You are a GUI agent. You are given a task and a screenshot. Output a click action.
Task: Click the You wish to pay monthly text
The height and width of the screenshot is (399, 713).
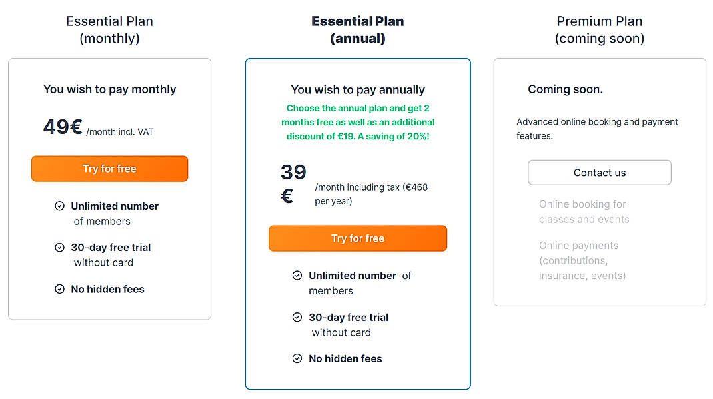109,89
